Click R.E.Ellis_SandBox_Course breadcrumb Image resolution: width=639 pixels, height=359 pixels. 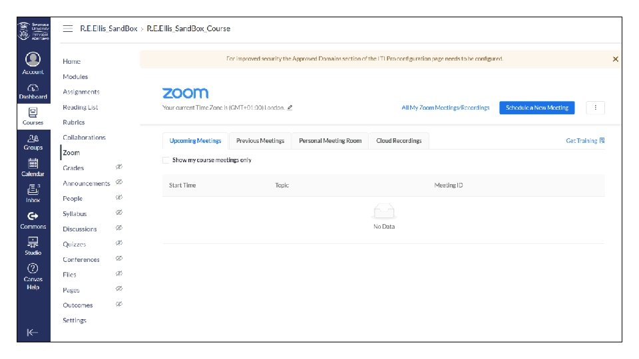coord(188,29)
